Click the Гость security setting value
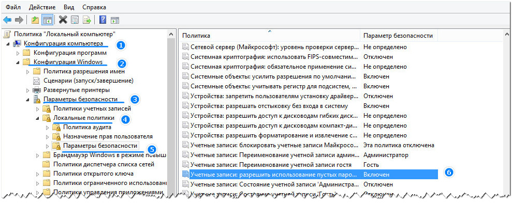The height and width of the screenshot is (203, 512). 371,165
